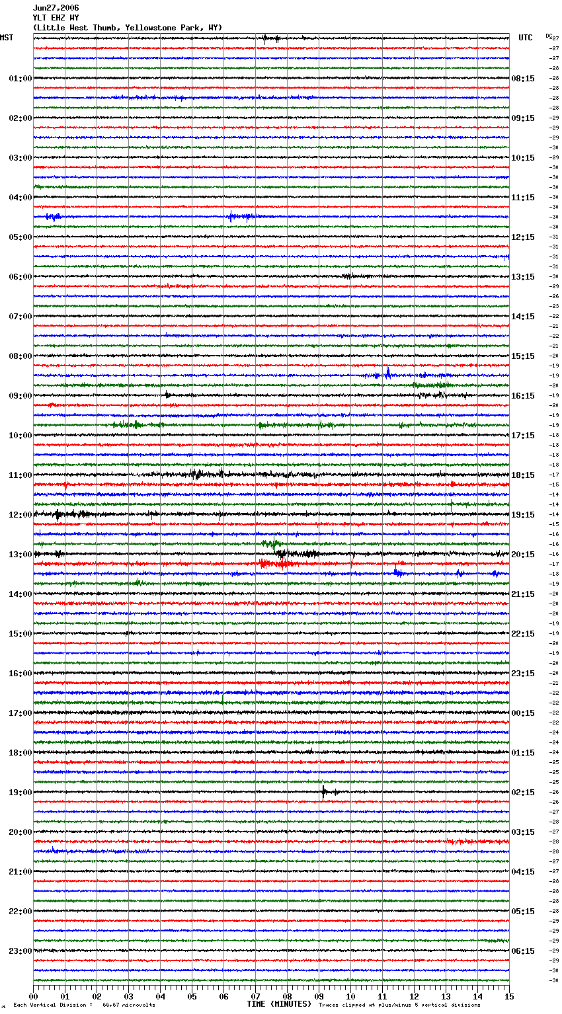Select the "02:00" MST hour label
The image size is (562, 1014).
point(20,118)
